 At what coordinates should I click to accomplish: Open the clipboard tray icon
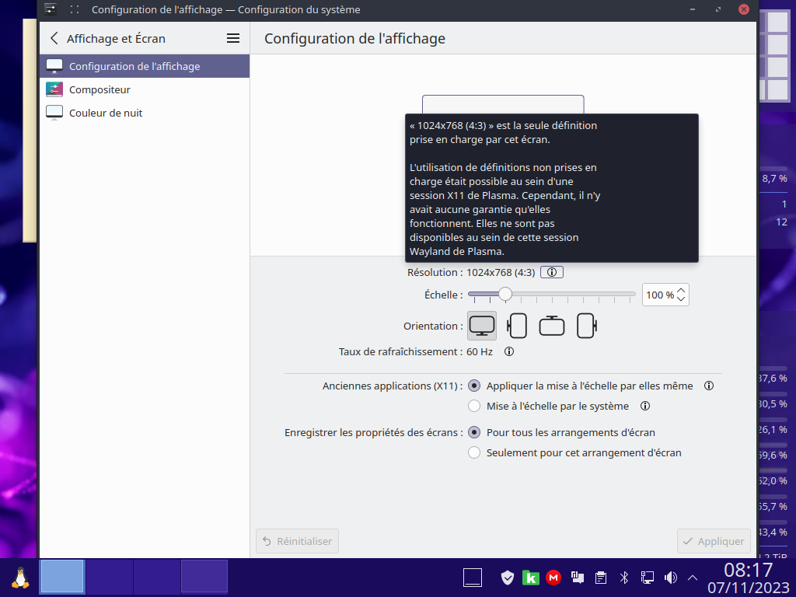pyautogui.click(x=601, y=578)
